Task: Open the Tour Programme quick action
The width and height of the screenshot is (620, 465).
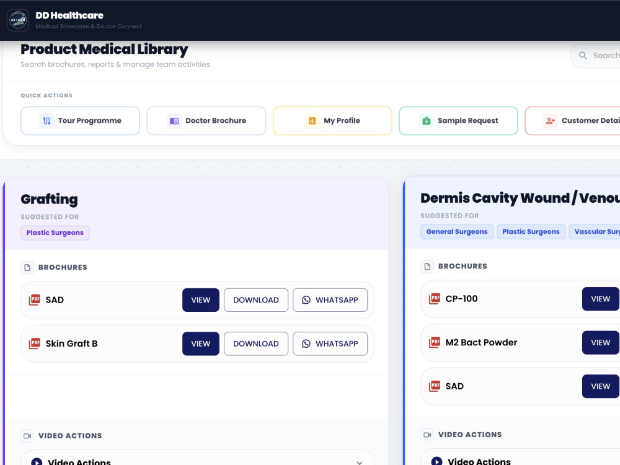Action: click(x=80, y=121)
